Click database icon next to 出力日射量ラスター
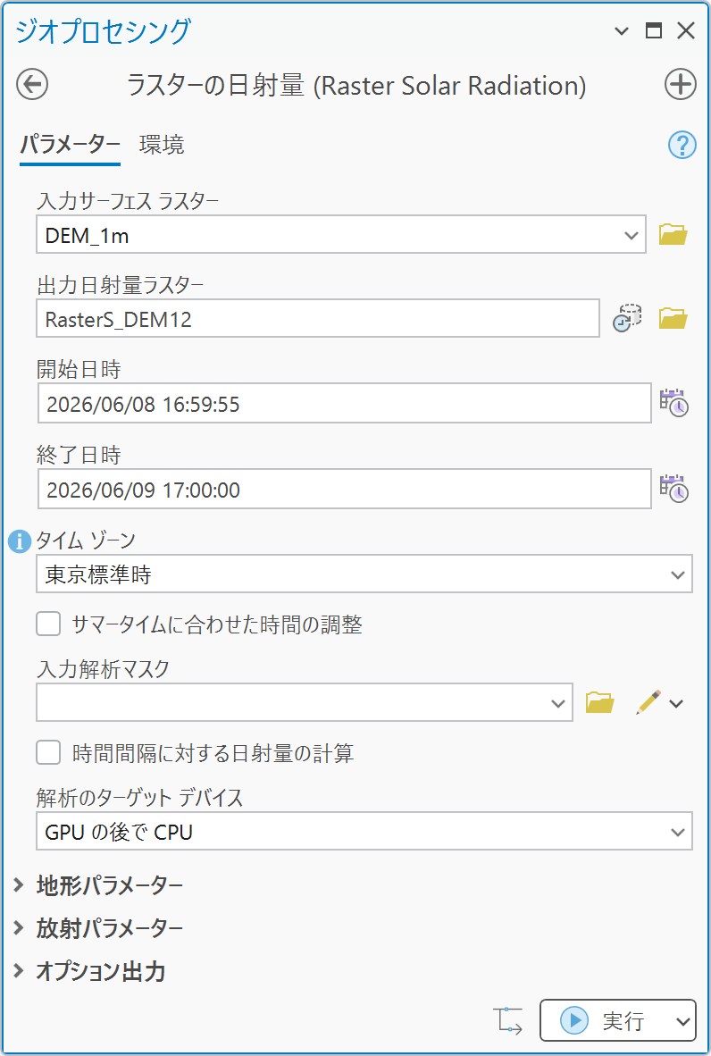 [x=627, y=318]
